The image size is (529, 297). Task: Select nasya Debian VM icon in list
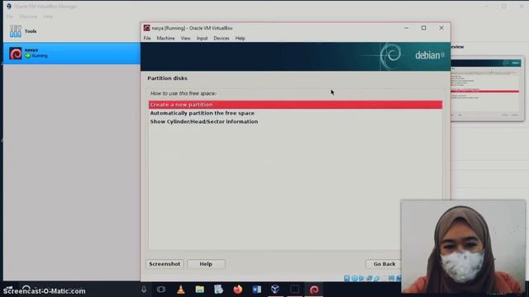16,54
